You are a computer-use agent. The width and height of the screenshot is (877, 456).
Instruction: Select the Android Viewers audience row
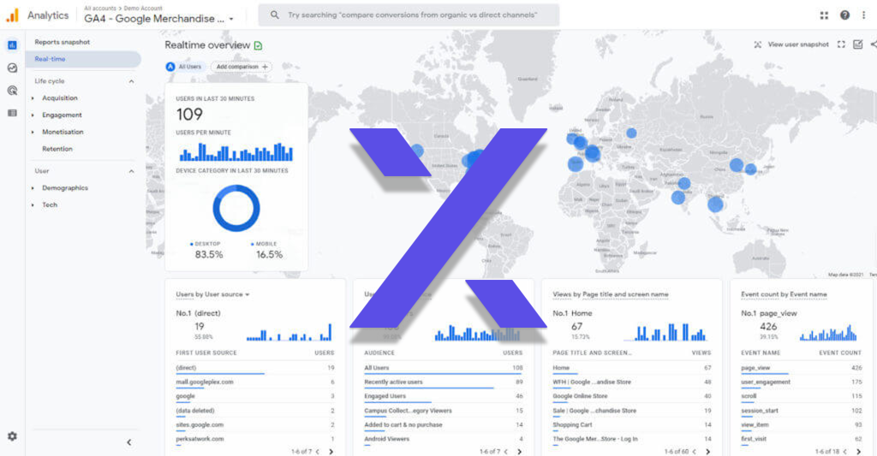coord(443,439)
